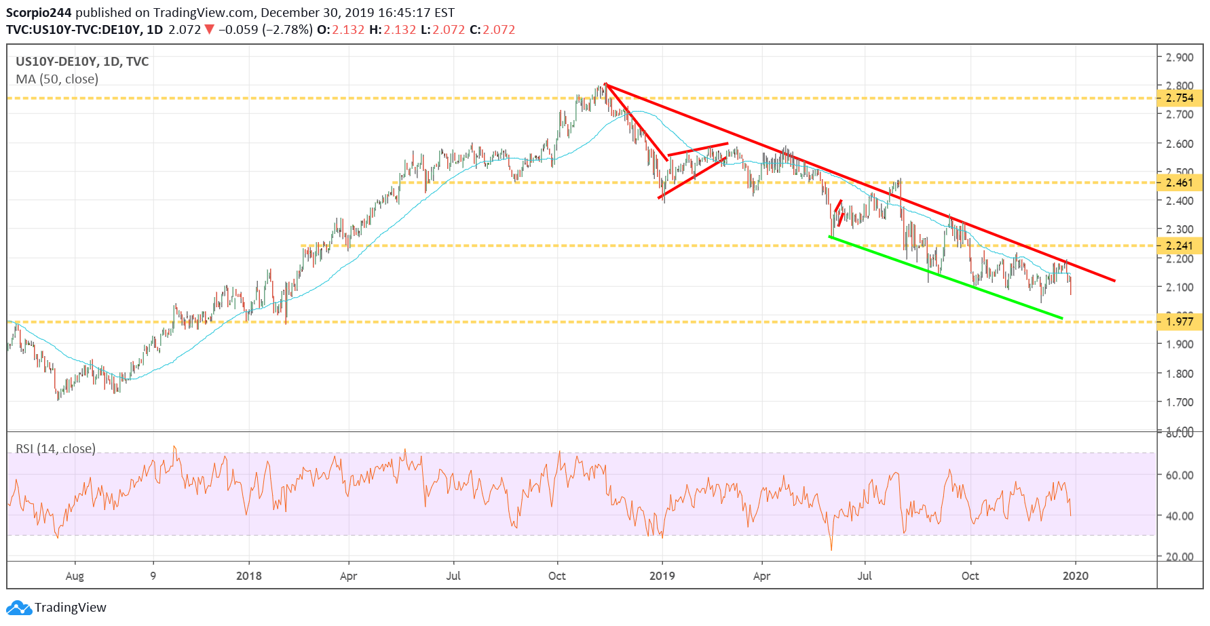Image resolution: width=1210 pixels, height=626 pixels.
Task: Click the 2019 label on time axis
Action: coord(662,576)
